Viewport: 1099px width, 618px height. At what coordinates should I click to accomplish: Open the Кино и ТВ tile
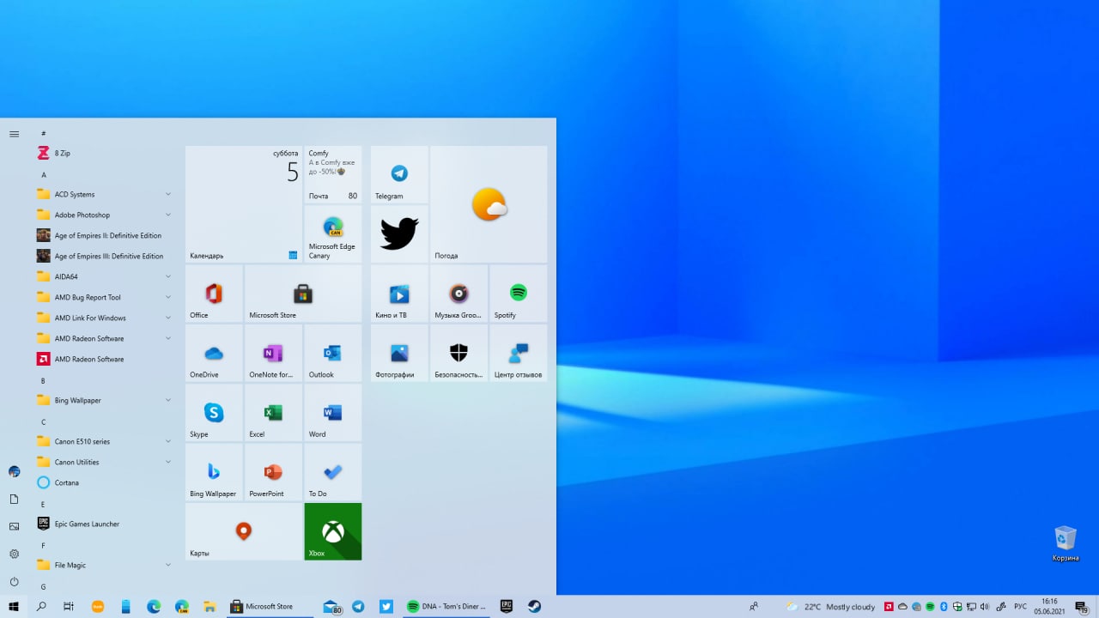(x=399, y=294)
